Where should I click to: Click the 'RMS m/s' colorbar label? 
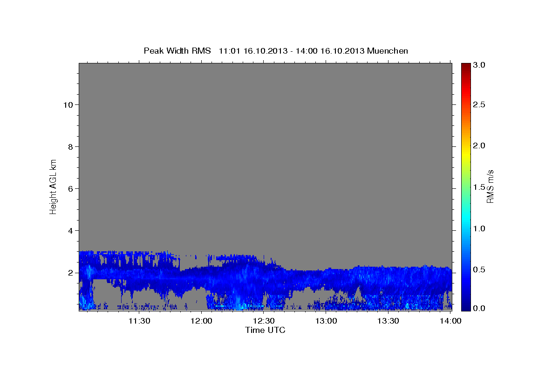[x=490, y=186]
